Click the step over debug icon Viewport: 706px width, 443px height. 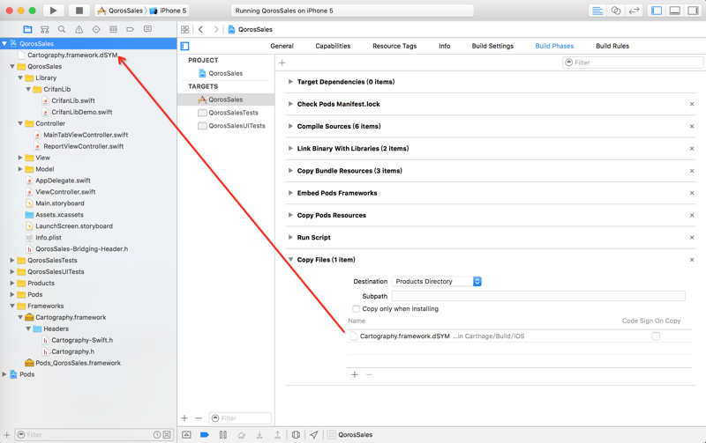[x=241, y=434]
